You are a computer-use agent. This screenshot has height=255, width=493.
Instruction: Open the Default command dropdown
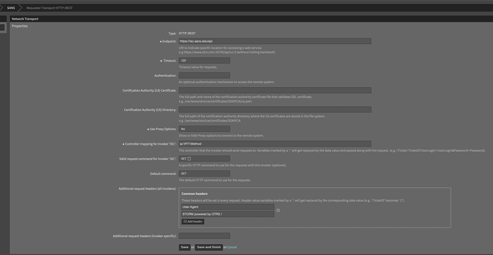coord(204,174)
